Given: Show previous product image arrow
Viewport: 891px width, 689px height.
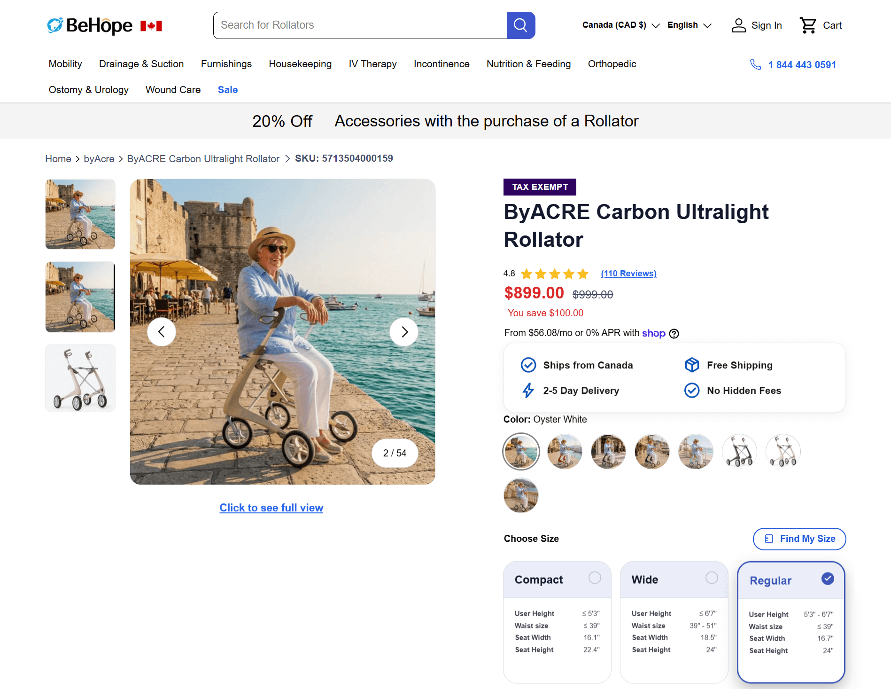Looking at the screenshot, I should point(162,332).
